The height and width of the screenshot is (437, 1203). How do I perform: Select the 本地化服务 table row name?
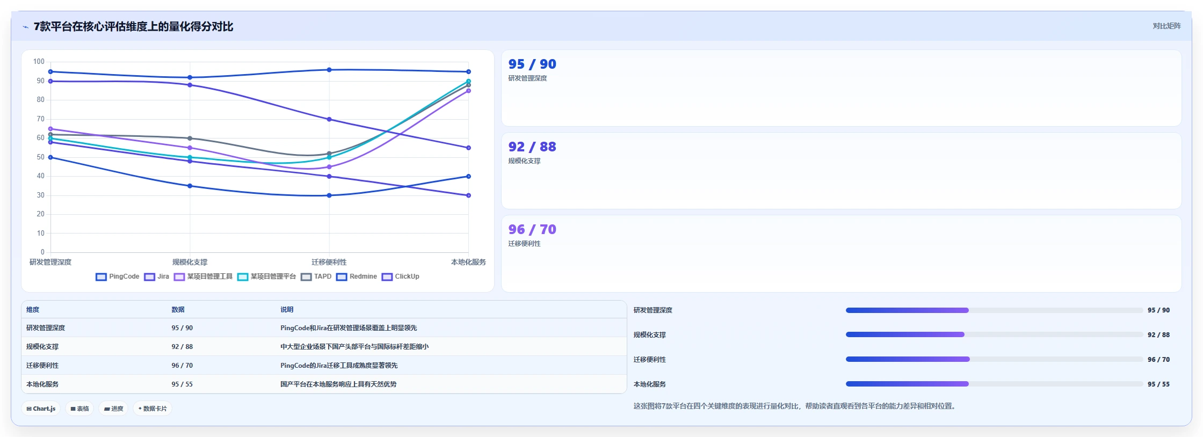click(x=42, y=384)
